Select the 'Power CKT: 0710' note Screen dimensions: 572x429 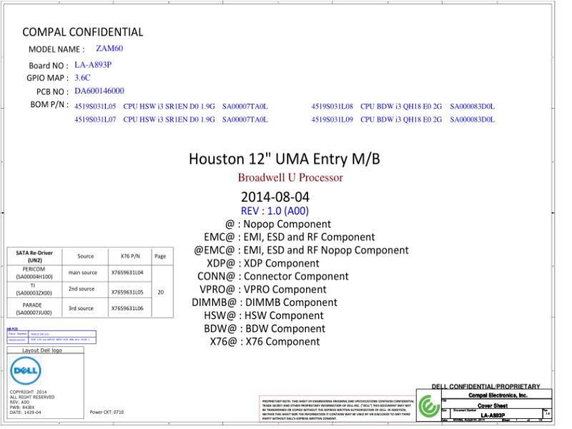pyautogui.click(x=107, y=413)
